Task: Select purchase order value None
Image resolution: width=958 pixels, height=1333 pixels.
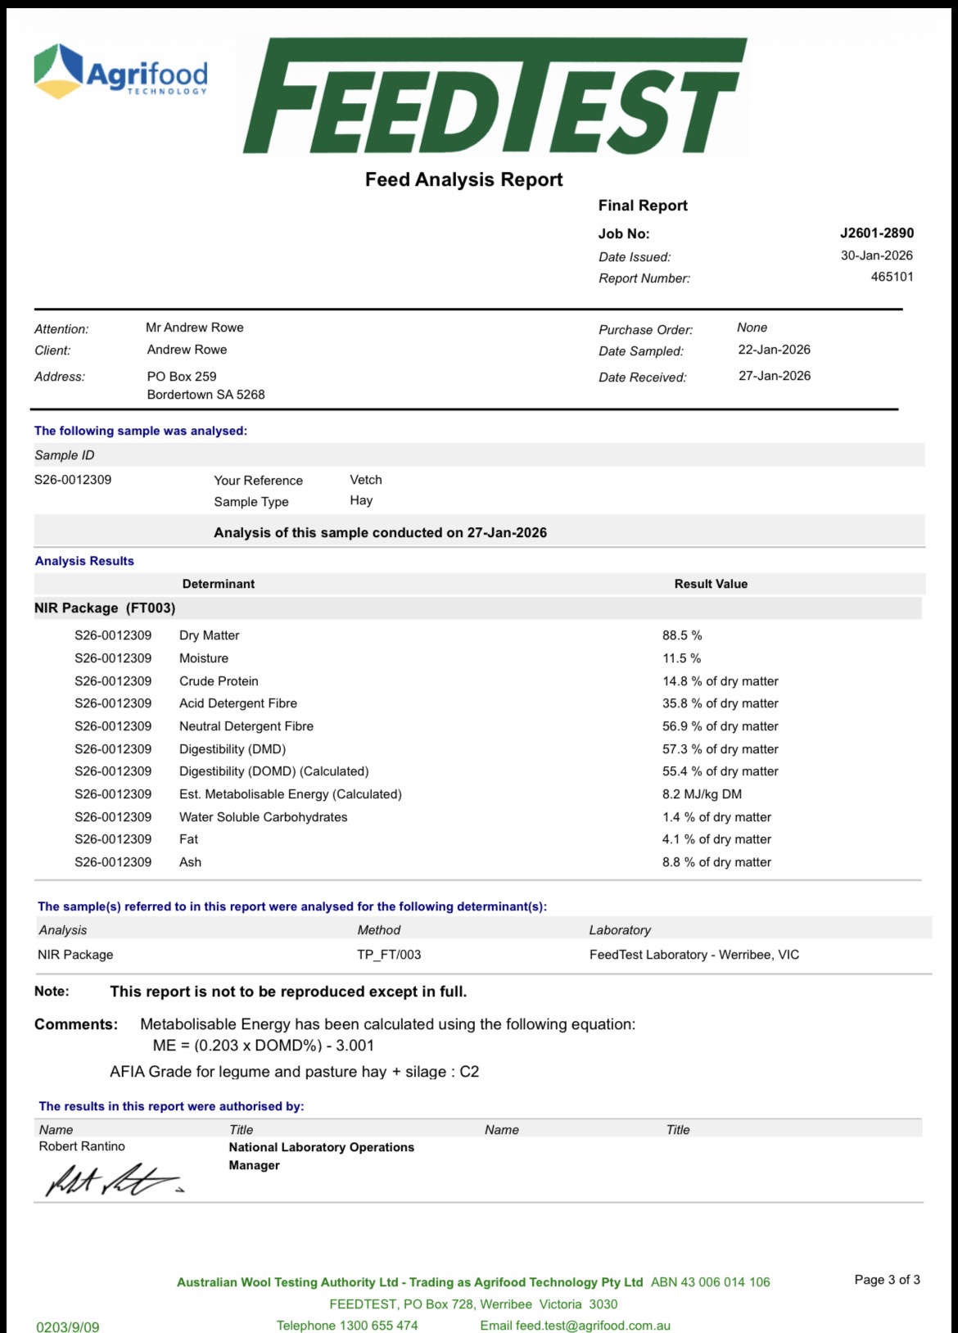Action: 752,328
